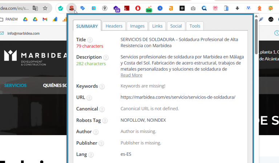
Task: Click the 'Keywords are missing!' message
Action: coord(143,86)
